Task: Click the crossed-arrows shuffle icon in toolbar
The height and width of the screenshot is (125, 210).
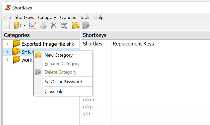Action: [x=64, y=25]
